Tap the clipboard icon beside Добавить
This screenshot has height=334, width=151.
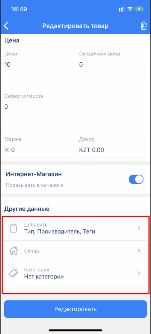point(13,228)
